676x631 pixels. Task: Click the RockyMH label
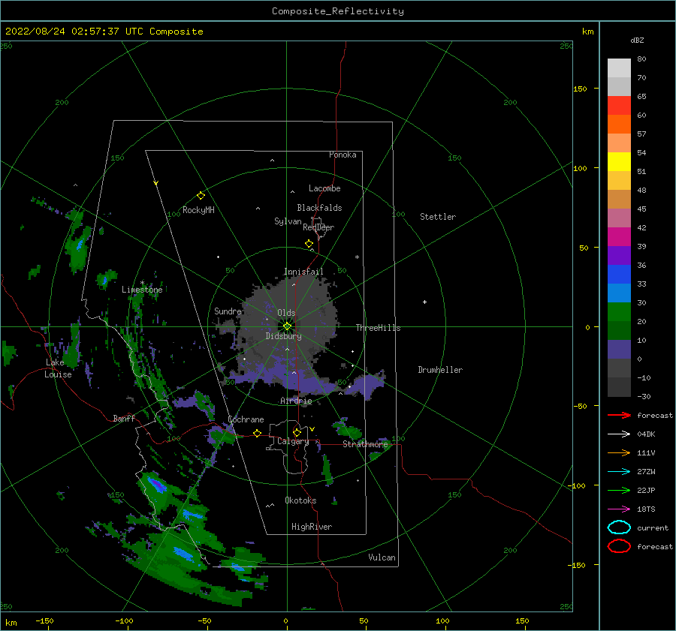tap(198, 210)
